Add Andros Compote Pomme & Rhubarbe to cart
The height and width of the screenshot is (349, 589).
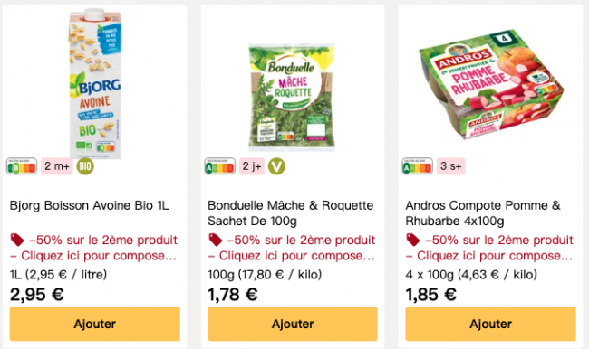(490, 324)
